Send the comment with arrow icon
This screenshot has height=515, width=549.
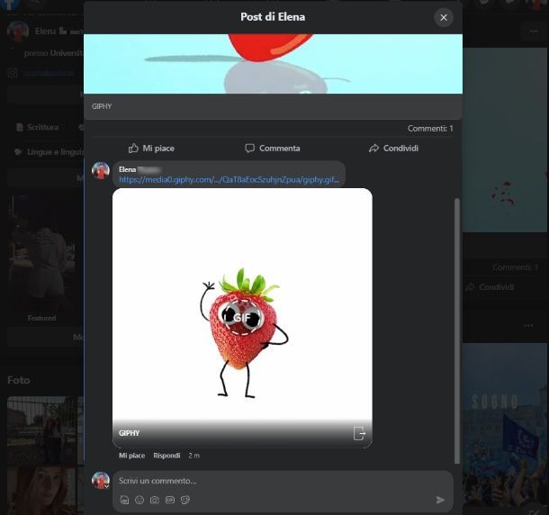click(x=440, y=500)
